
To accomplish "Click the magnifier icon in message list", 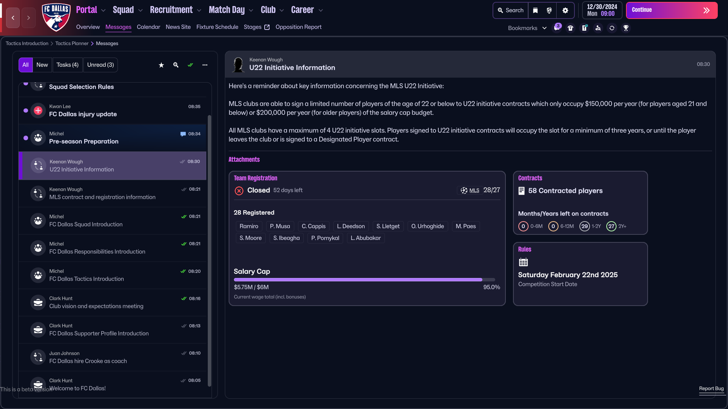I will coord(176,65).
